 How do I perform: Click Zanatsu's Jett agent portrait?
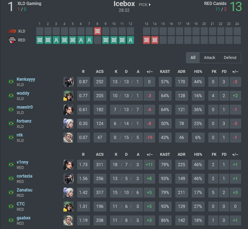(68, 193)
